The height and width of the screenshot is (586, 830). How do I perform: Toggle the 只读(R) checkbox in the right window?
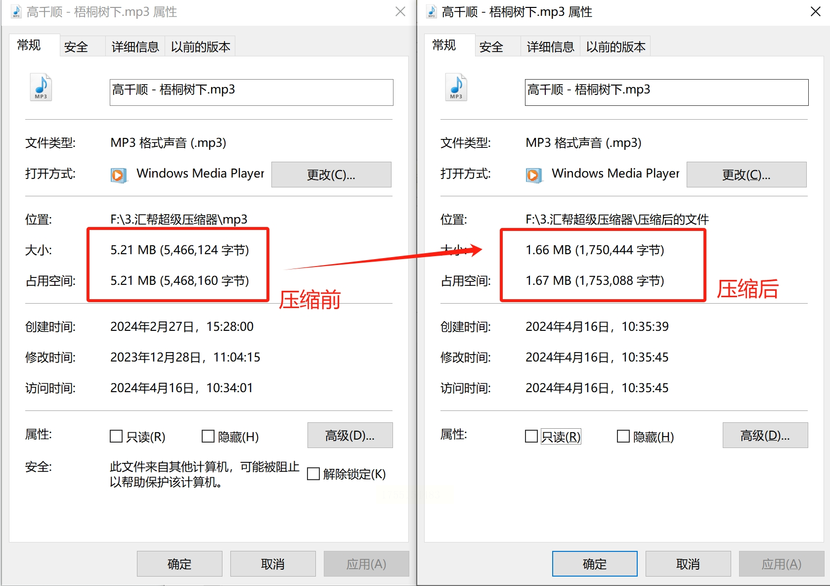point(531,436)
